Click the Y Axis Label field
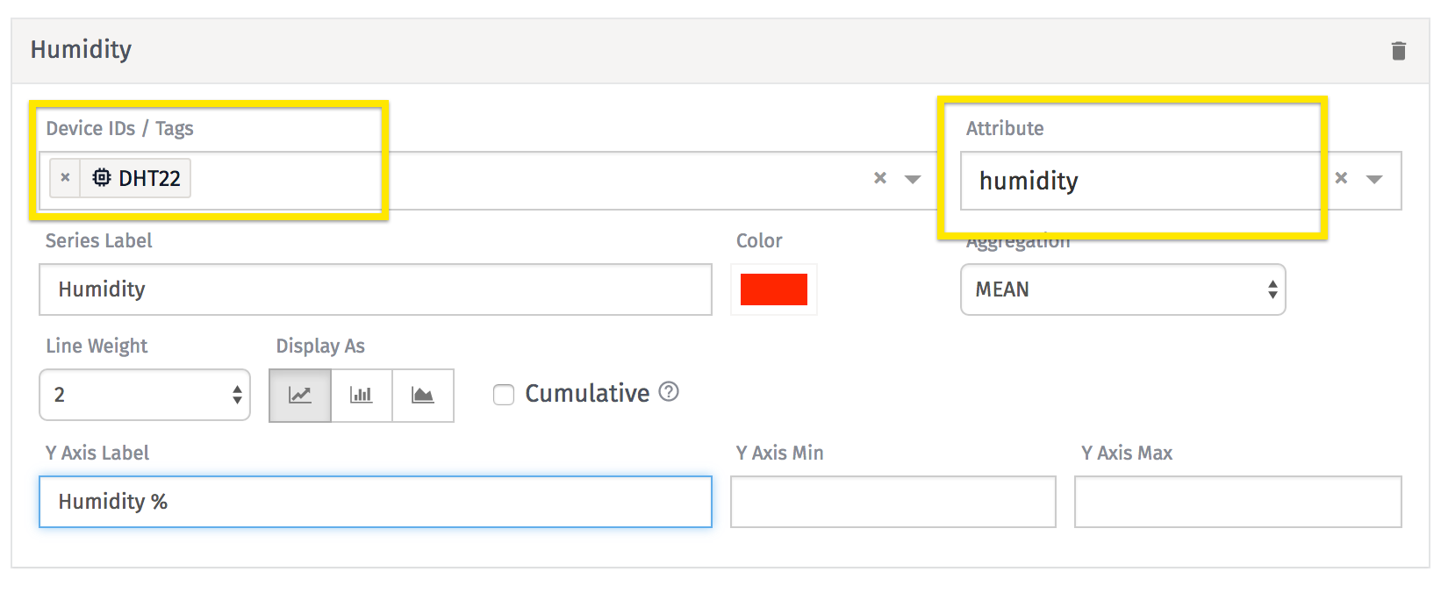 tap(376, 502)
